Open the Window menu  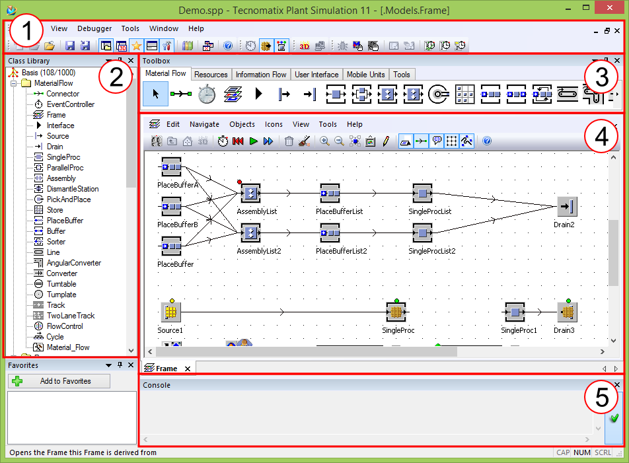164,28
